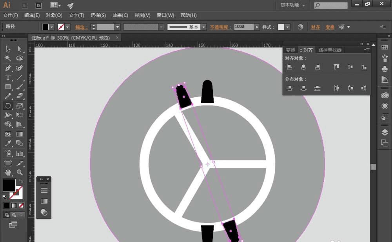Screen dimensions: 392x242
Task: Open the Change Screen Mode button
Action: tap(13, 225)
